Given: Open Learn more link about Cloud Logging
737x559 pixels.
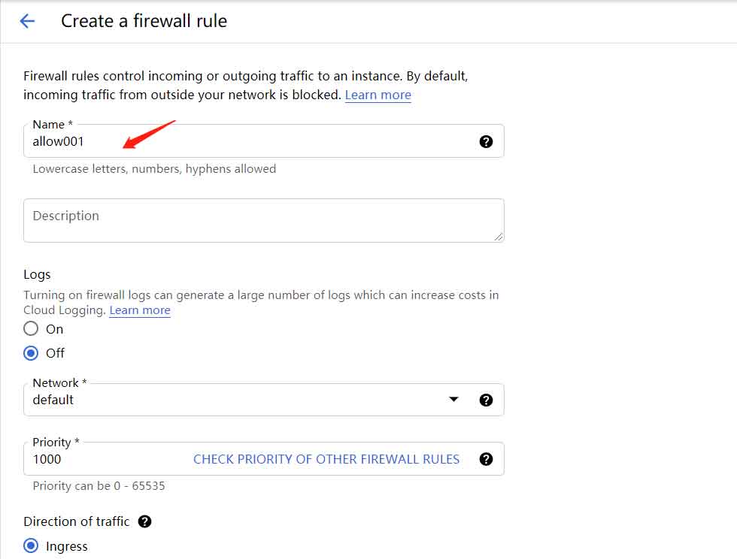Looking at the screenshot, I should [140, 310].
